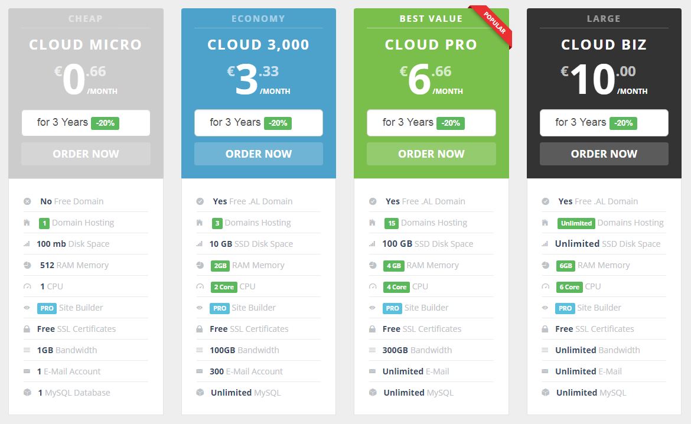Click the ECONOMY label heading
The height and width of the screenshot is (424, 691).
coord(258,18)
